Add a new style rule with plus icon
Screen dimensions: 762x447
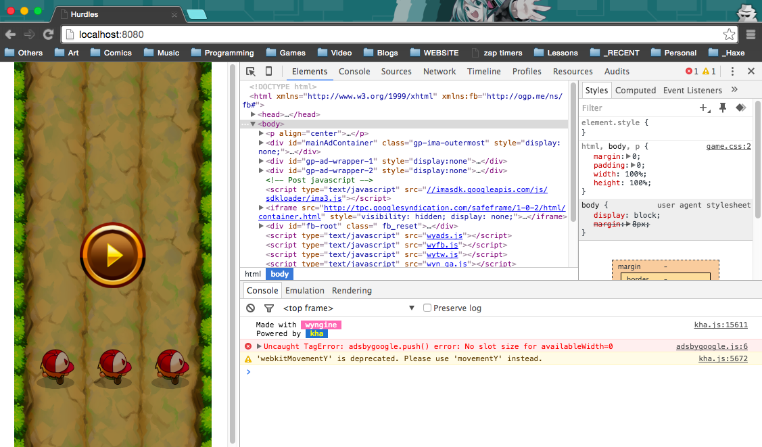pos(704,108)
